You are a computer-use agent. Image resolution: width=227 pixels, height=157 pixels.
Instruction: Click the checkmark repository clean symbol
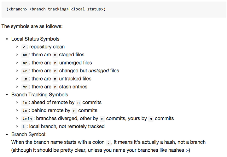(24, 47)
